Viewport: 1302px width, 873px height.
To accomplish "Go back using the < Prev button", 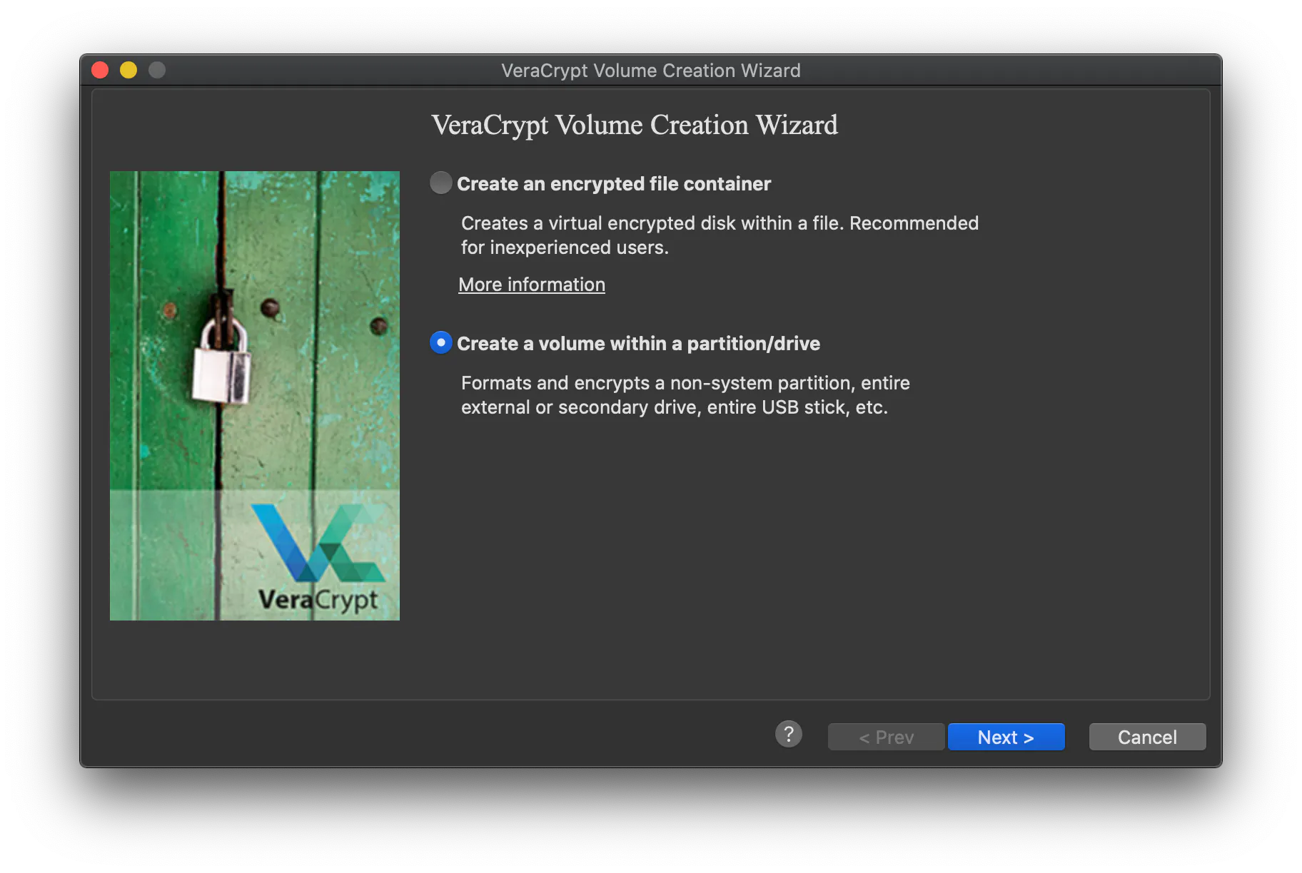I will pyautogui.click(x=886, y=737).
